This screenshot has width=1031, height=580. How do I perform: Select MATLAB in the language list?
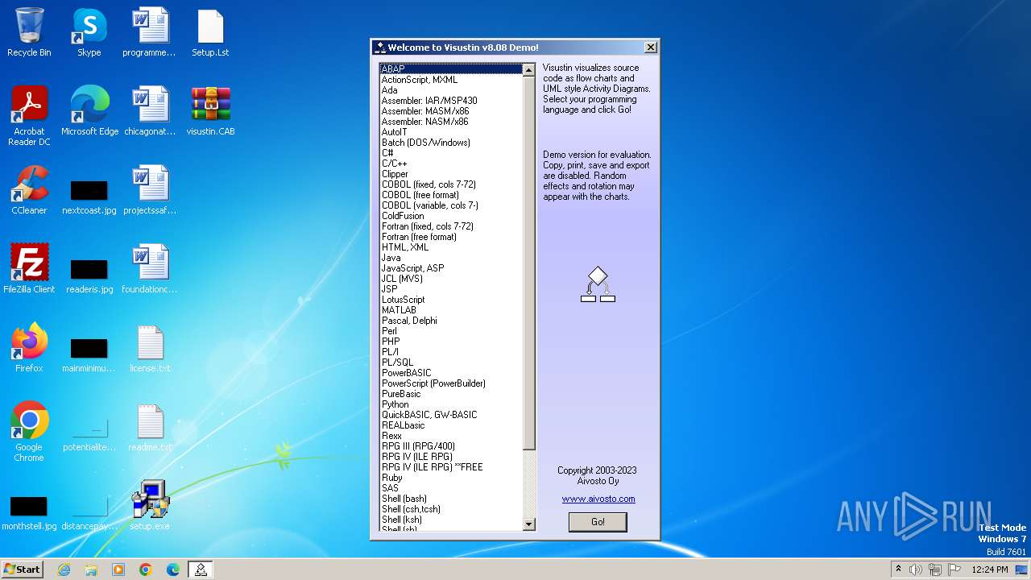pyautogui.click(x=451, y=310)
